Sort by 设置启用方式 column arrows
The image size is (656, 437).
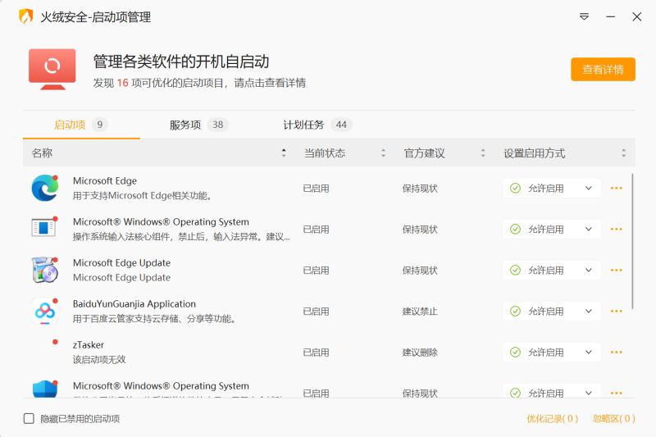(623, 153)
